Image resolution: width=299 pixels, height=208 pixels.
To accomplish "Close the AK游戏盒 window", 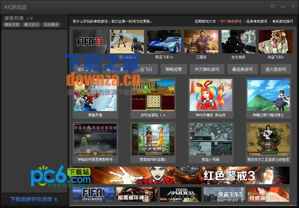I will click(x=293, y=6).
